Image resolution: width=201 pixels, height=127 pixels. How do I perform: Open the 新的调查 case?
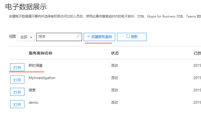17,67
